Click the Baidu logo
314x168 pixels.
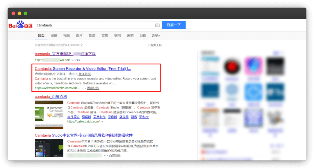point(21,25)
